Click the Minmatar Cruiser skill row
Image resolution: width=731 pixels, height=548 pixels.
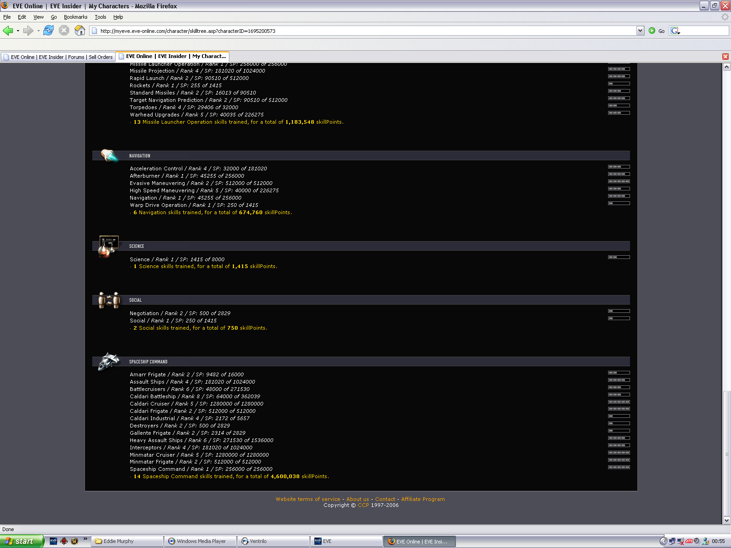[x=199, y=455]
